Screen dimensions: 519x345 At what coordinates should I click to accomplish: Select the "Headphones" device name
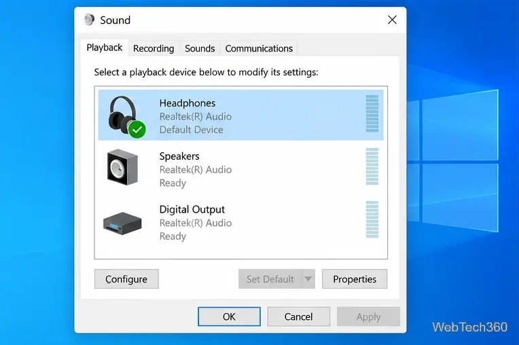point(187,103)
